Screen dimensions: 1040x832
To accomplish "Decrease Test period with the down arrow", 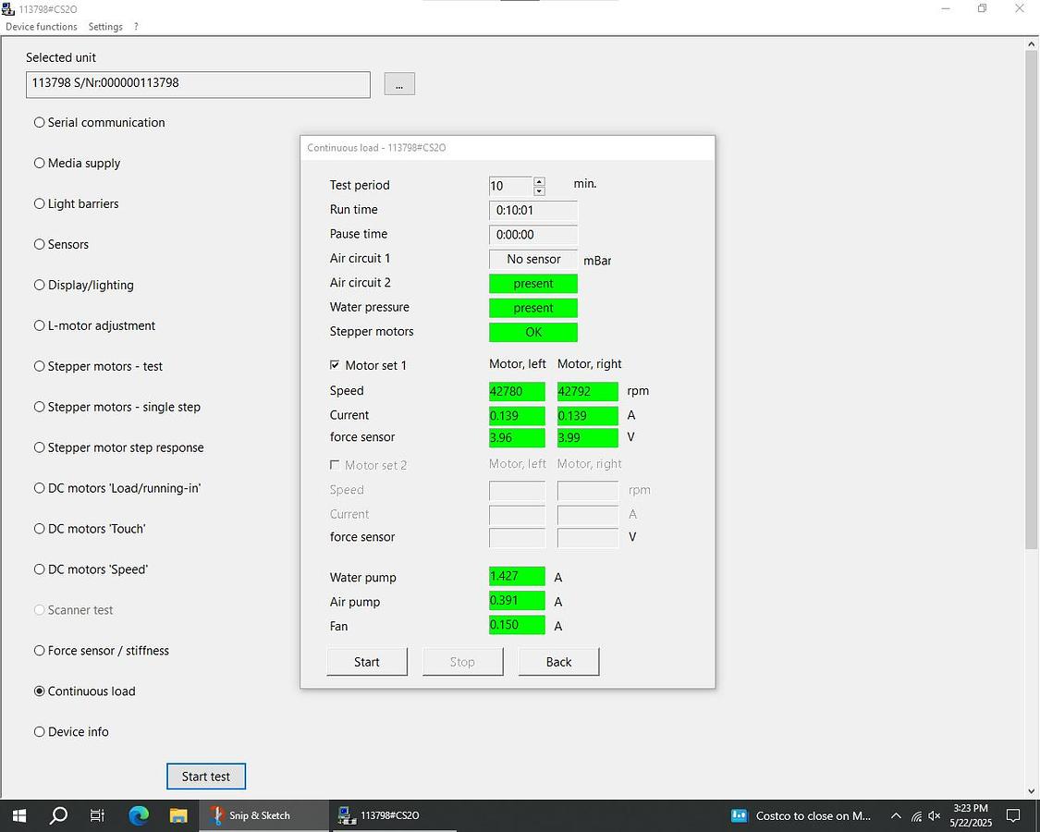I will [539, 191].
